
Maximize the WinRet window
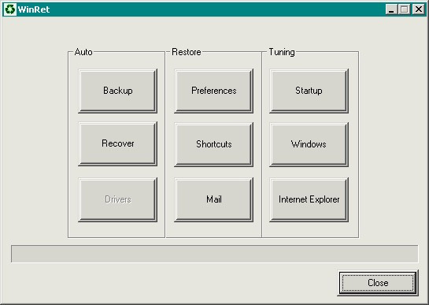(x=404, y=9)
